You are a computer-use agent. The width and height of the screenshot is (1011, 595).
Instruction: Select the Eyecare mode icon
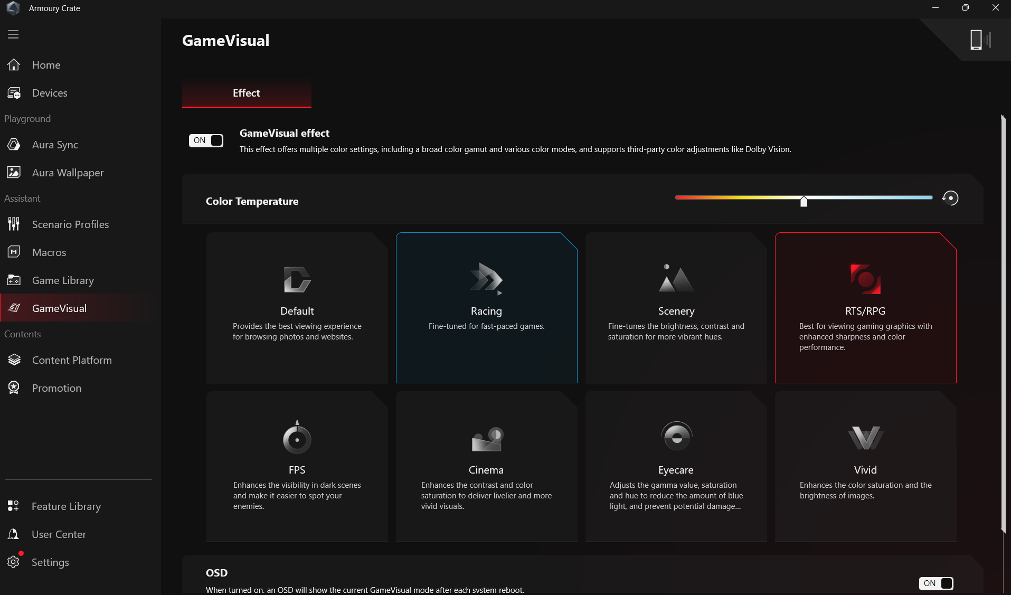pyautogui.click(x=676, y=437)
